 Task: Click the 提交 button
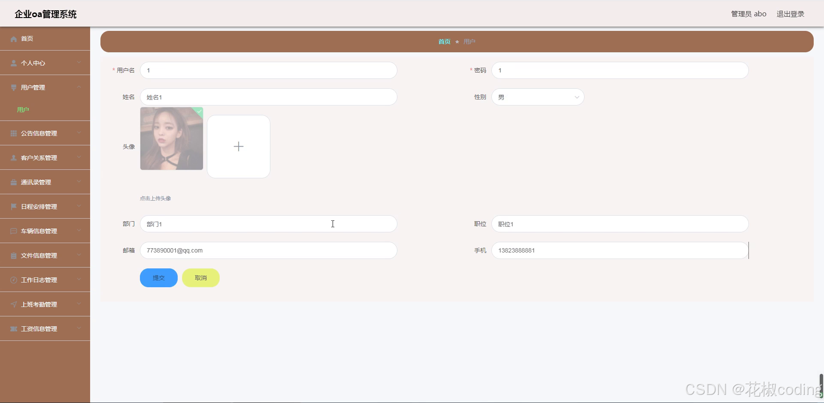[x=159, y=278]
